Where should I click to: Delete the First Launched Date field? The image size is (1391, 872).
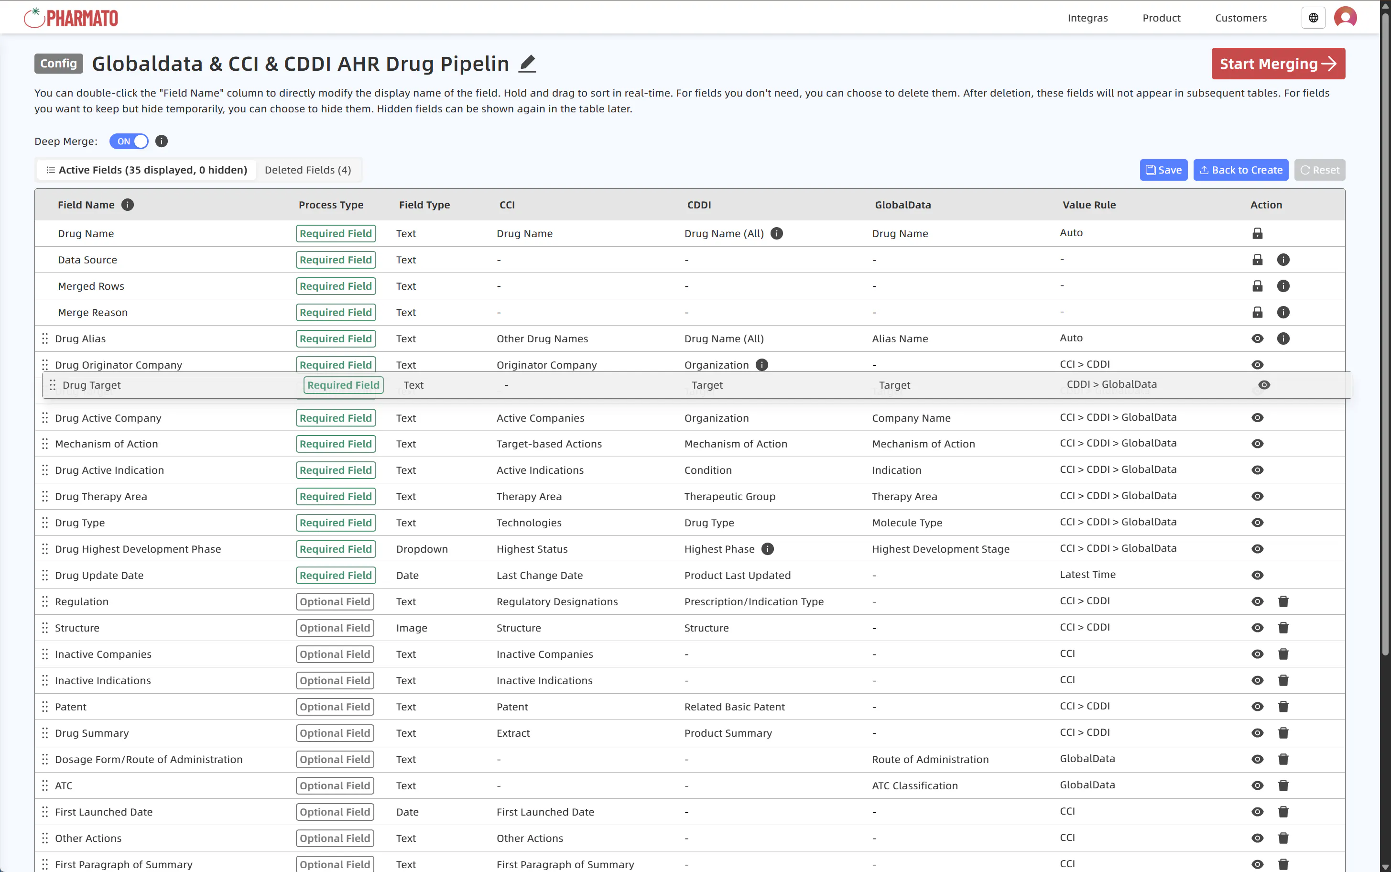click(x=1283, y=812)
